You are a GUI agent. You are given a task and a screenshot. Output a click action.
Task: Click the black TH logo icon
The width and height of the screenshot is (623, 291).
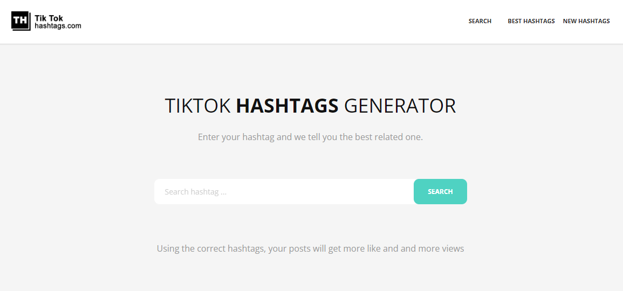[x=20, y=20]
